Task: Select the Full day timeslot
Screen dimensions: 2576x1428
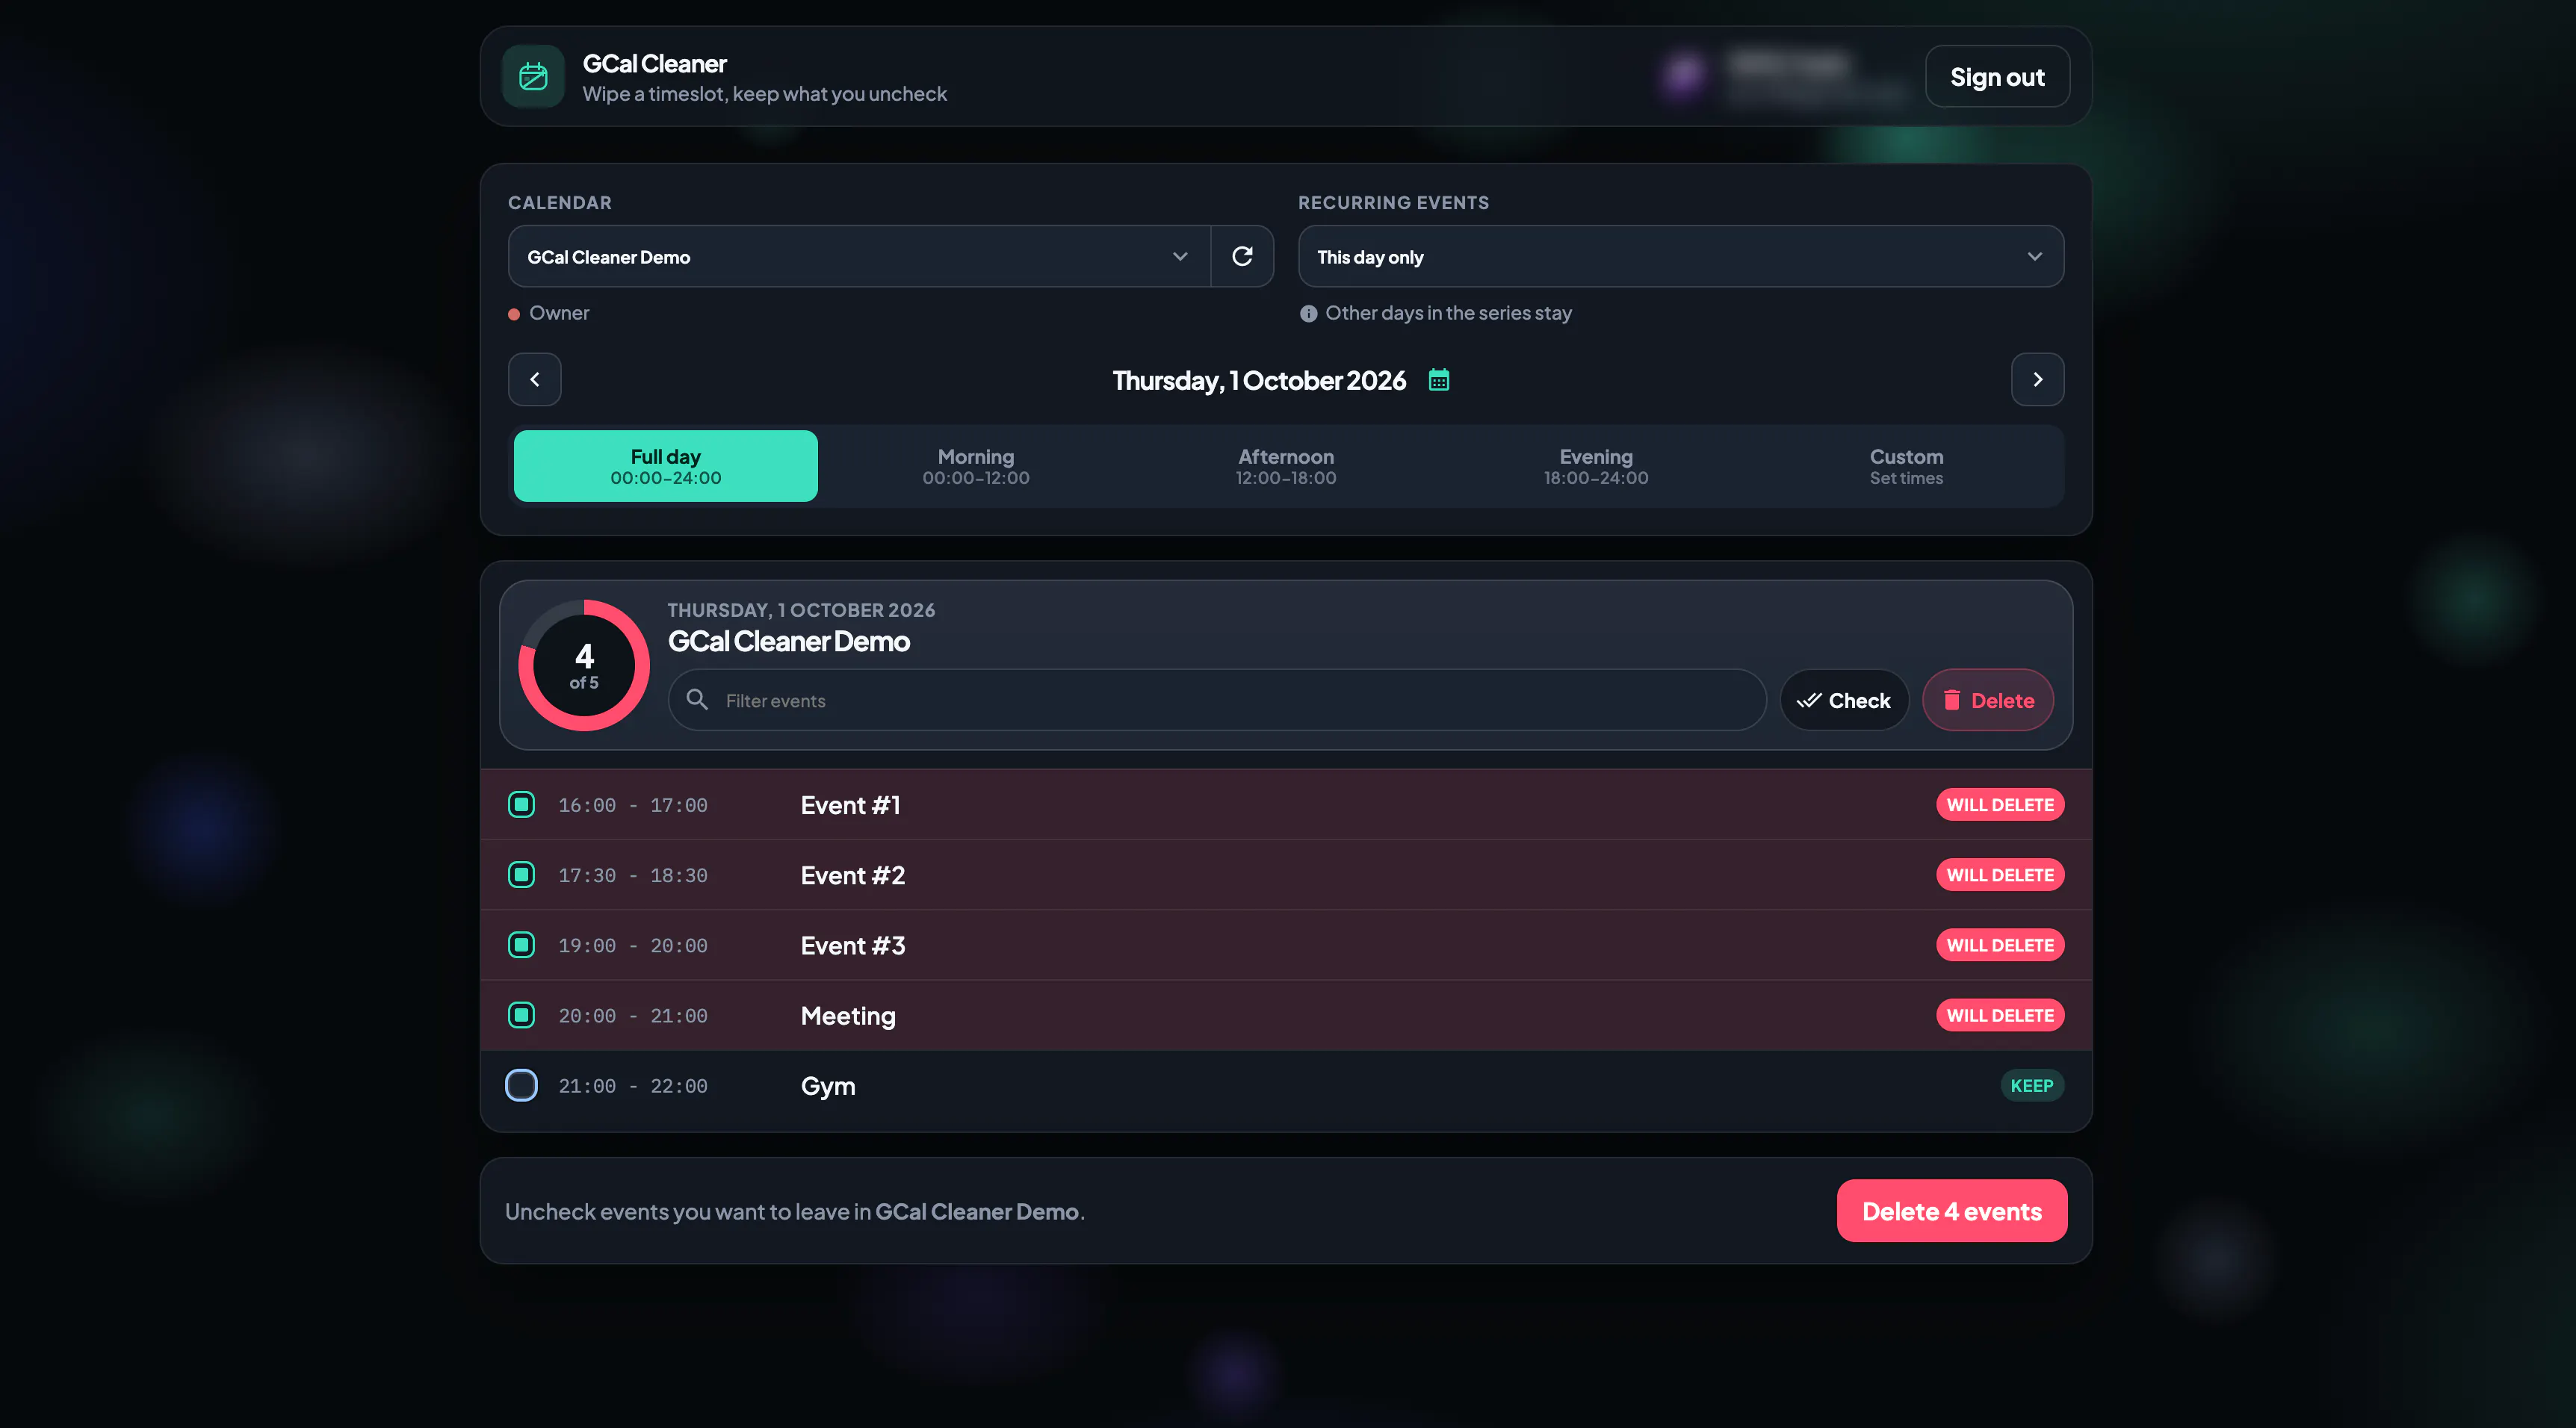Action: click(x=666, y=466)
